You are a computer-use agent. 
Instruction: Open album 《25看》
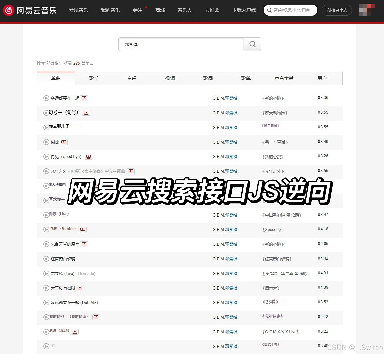(x=270, y=302)
